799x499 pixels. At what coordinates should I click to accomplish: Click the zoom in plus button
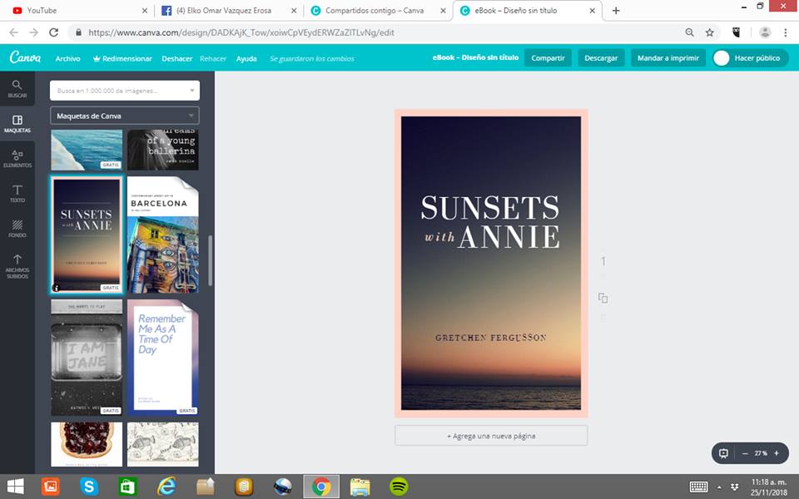(x=777, y=453)
